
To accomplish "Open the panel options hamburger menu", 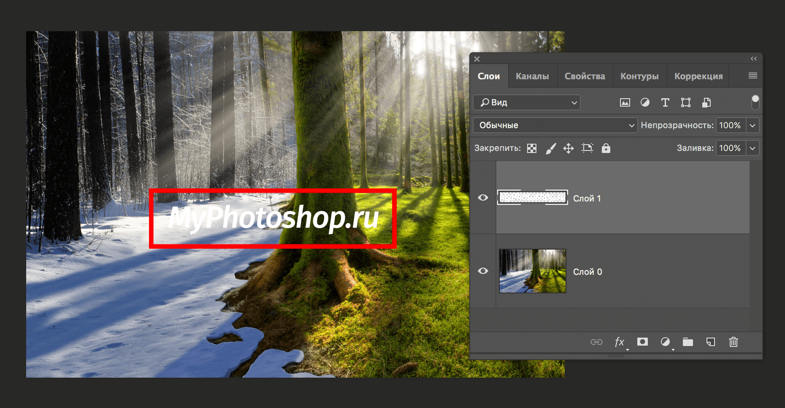I will (x=753, y=76).
